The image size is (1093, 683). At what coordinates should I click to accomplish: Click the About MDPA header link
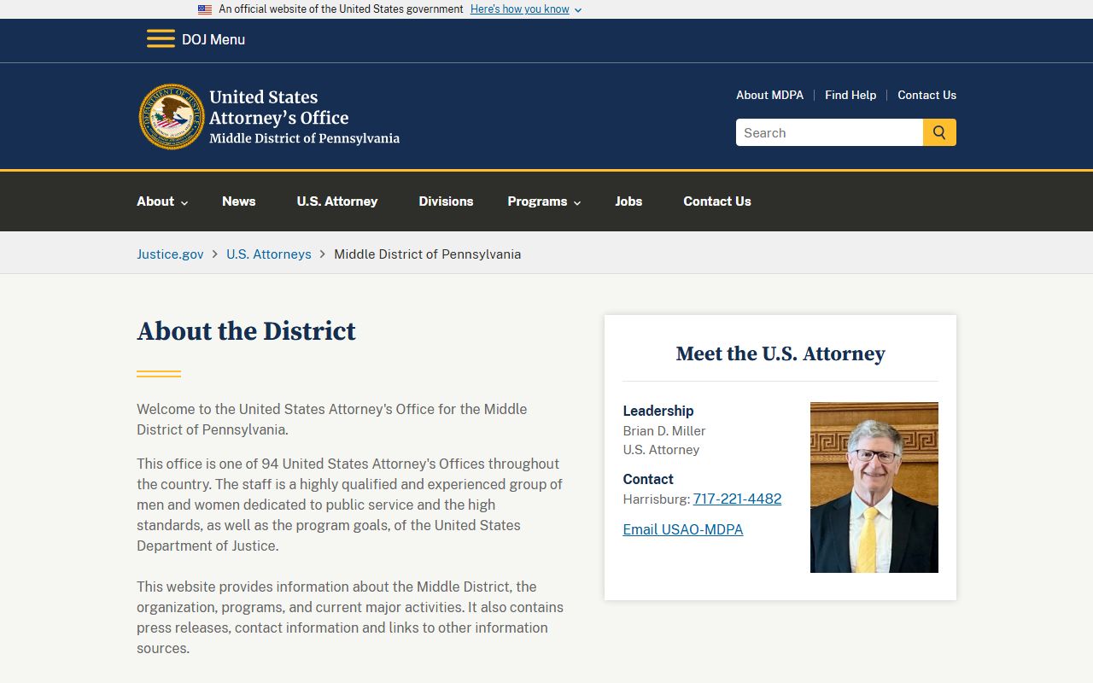click(769, 95)
